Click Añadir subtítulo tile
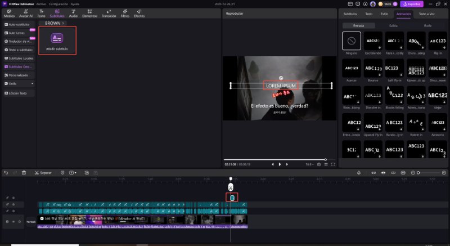 coord(57,41)
